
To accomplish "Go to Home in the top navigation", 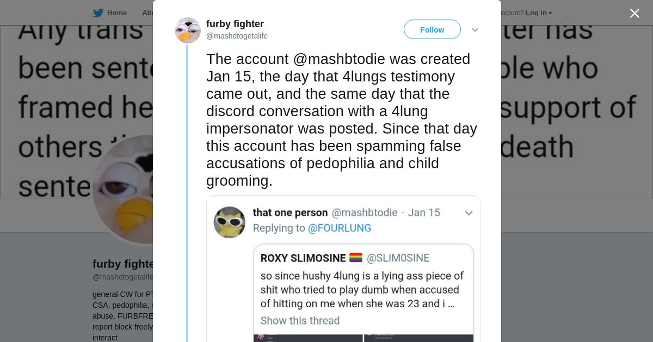I will tap(116, 13).
